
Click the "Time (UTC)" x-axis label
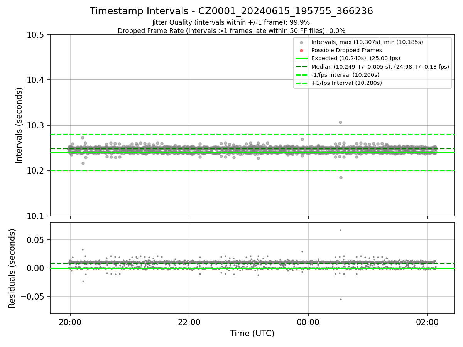point(252,334)
